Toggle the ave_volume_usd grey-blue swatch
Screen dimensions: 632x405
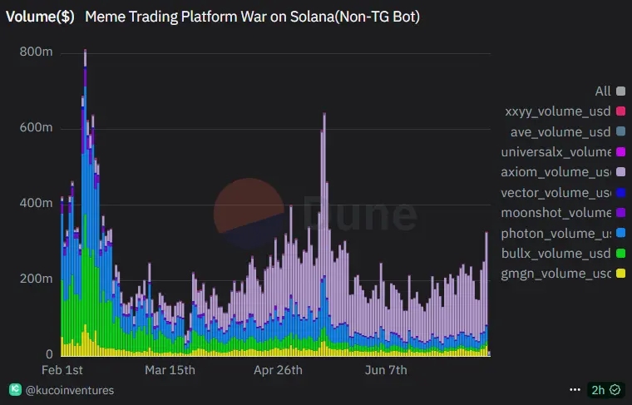click(620, 131)
